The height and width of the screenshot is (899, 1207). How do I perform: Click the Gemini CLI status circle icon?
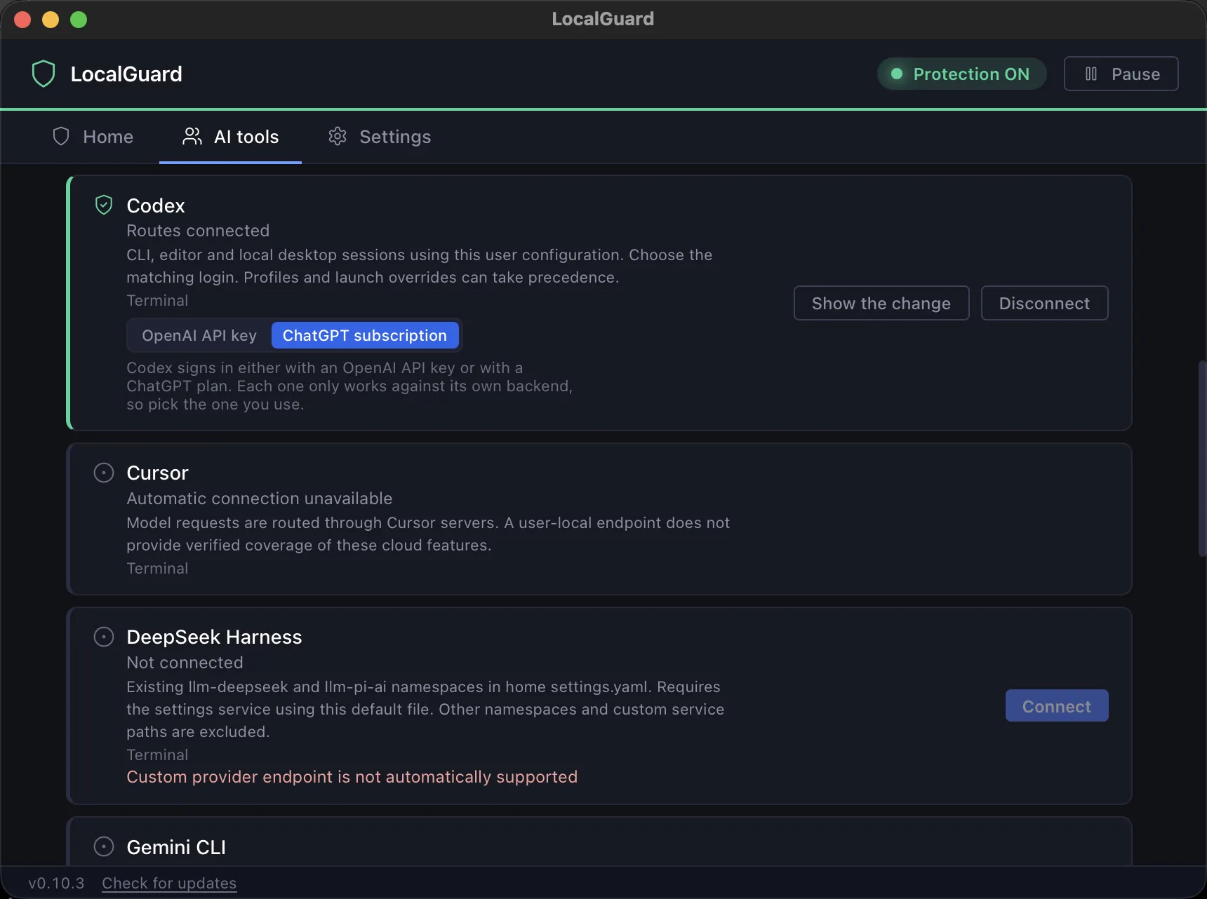click(x=104, y=846)
